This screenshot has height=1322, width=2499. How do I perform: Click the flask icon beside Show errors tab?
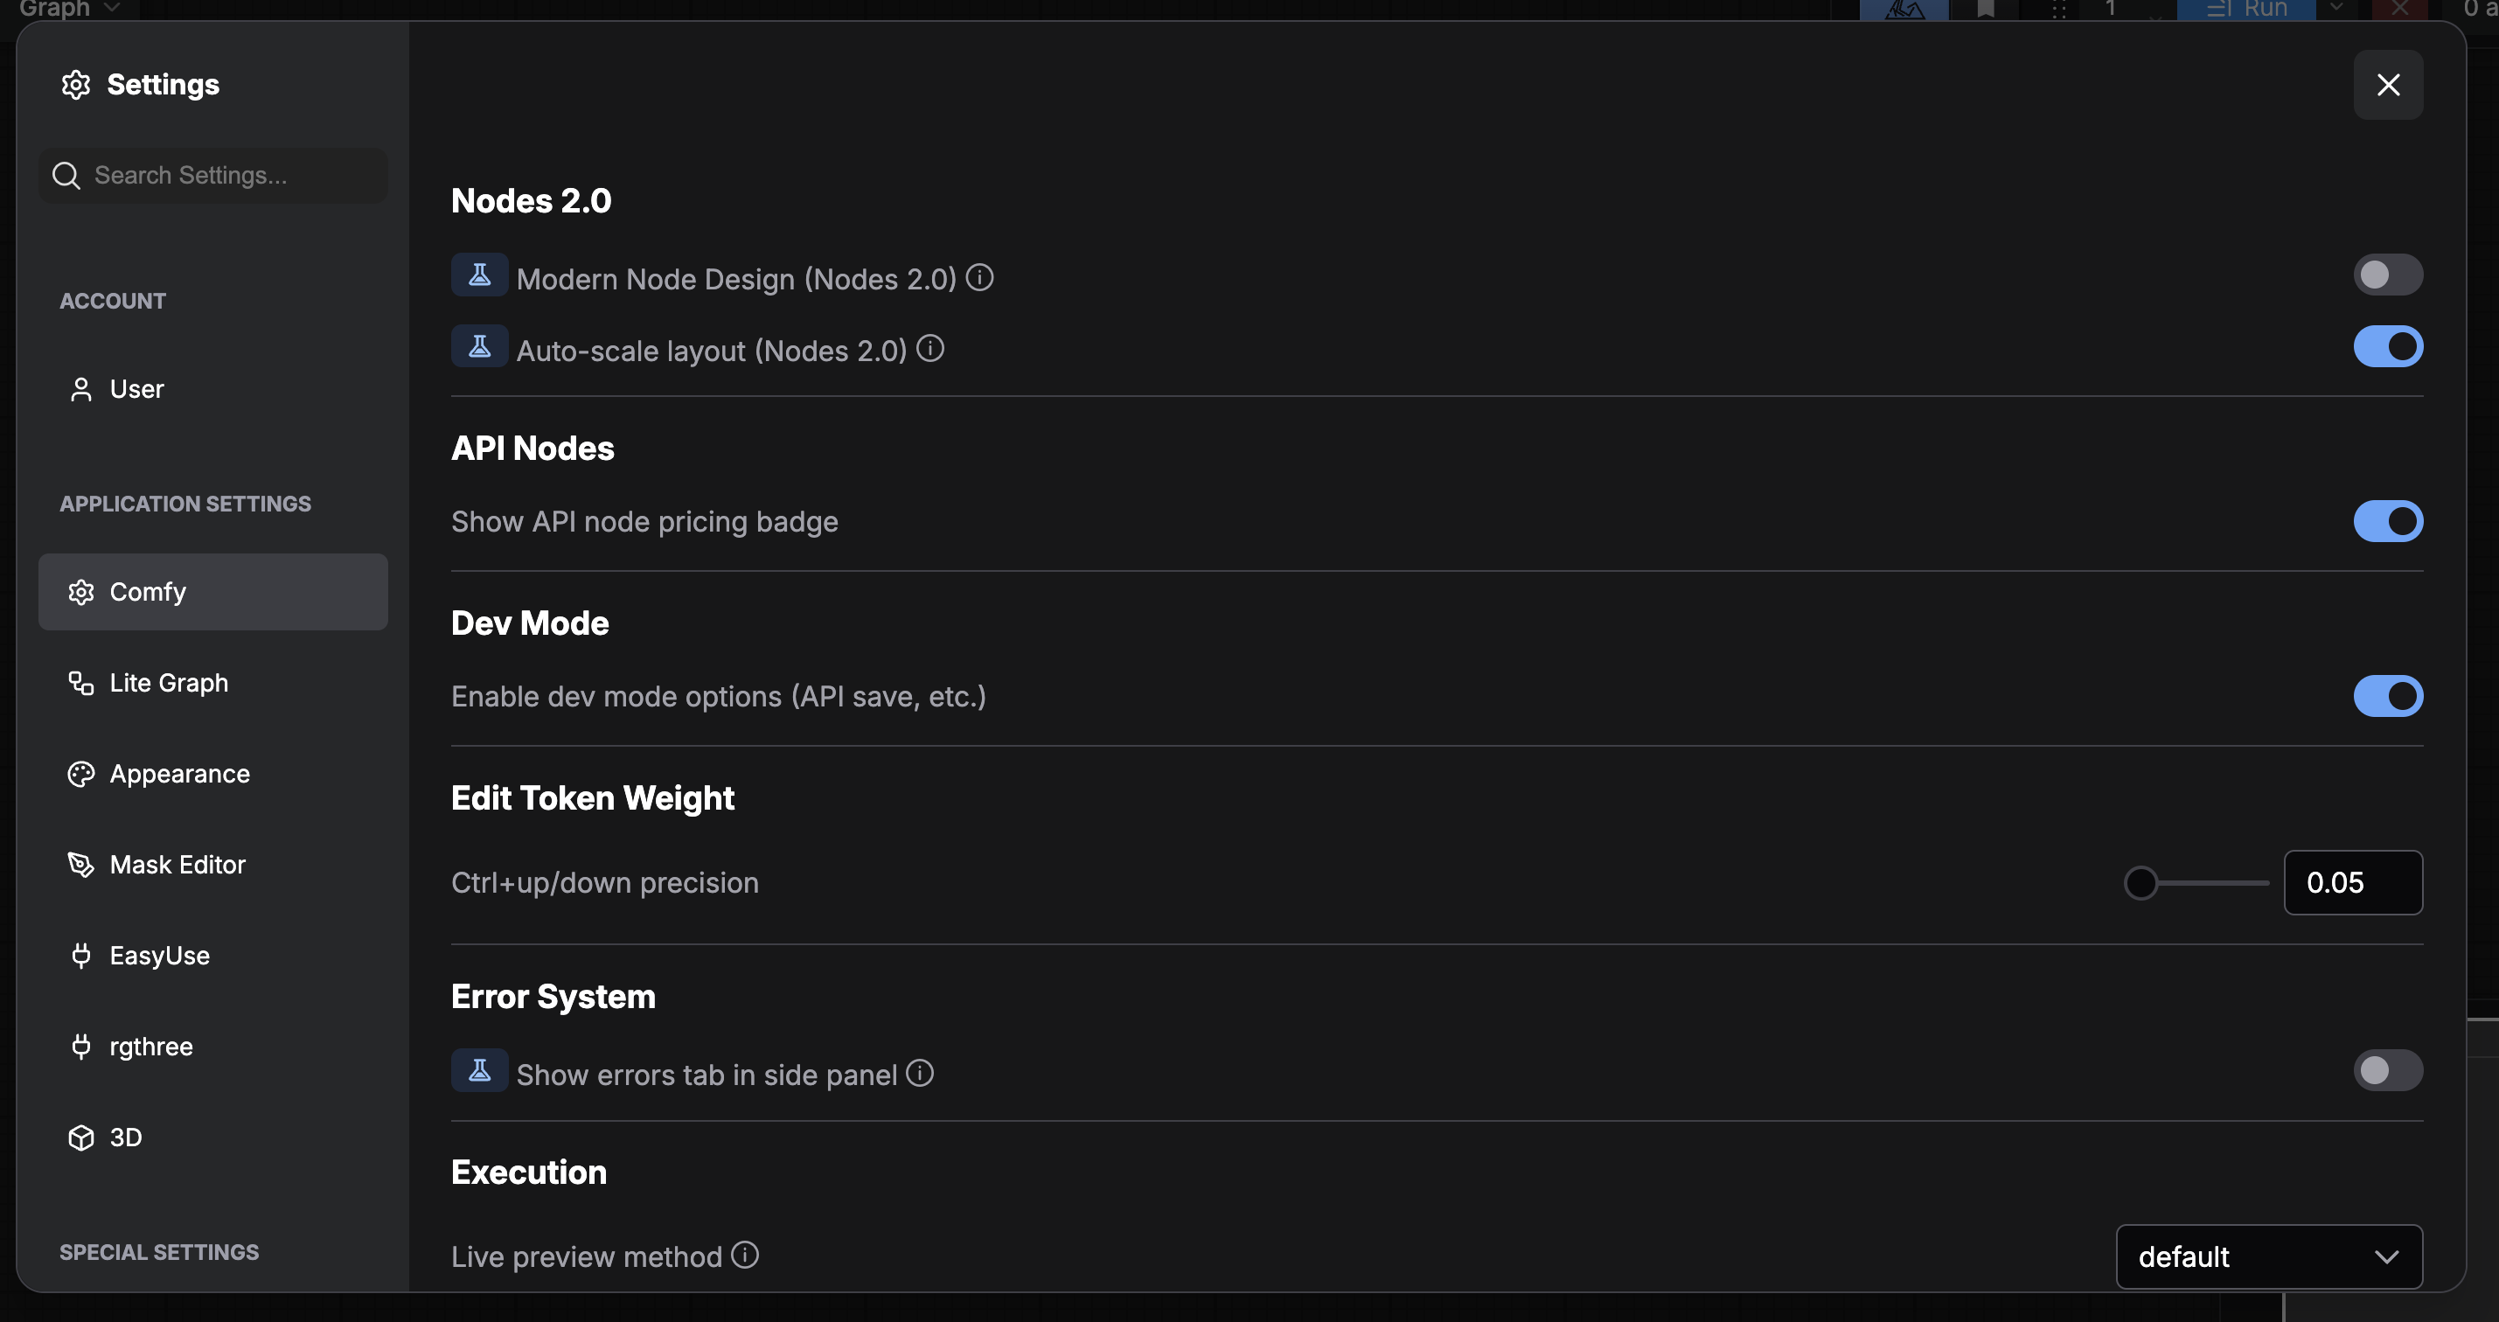(x=479, y=1071)
